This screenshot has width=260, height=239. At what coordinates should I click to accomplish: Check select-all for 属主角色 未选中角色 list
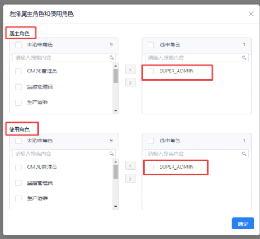[18, 44]
